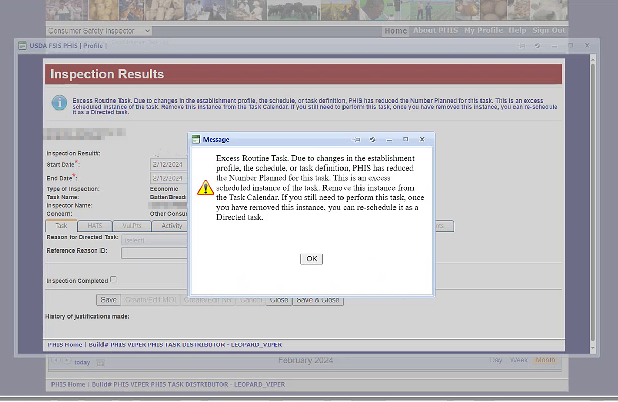This screenshot has height=402, width=618.
Task: Pin the Message dialog window
Action: (x=357, y=140)
